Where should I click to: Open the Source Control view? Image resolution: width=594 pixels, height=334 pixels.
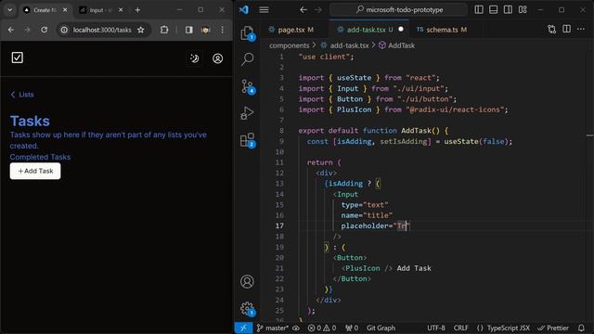click(x=247, y=86)
